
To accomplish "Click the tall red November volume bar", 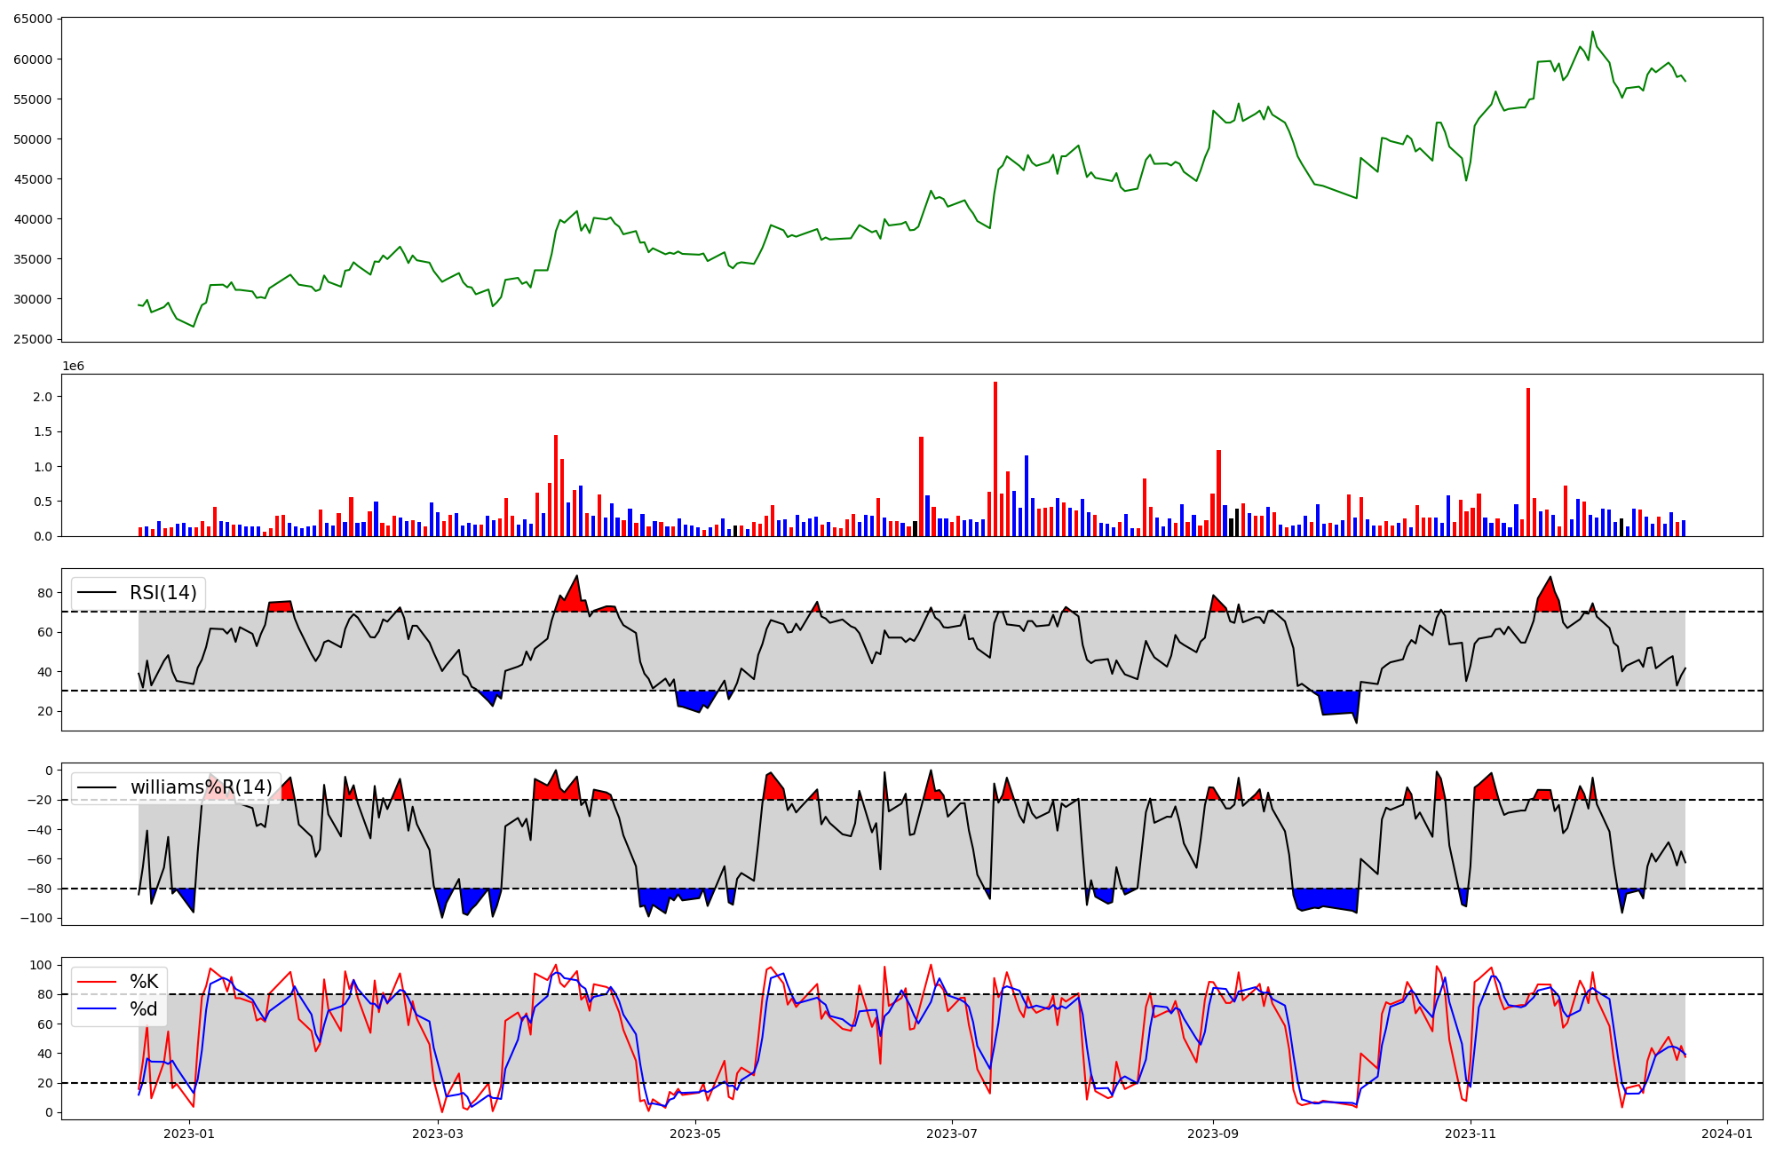I will (x=1528, y=462).
